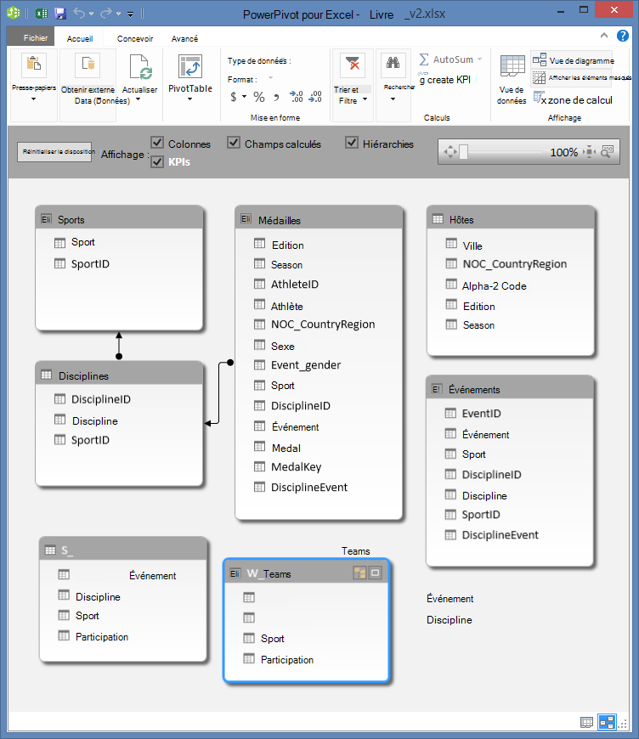The height and width of the screenshot is (739, 639).
Task: Click the zoom magnifier icon in diagram bar
Action: [x=607, y=151]
